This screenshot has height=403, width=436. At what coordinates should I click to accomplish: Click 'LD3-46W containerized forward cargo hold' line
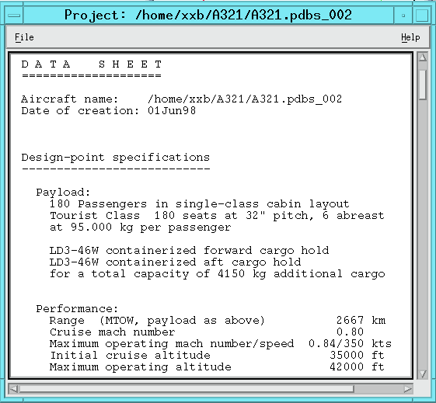(x=189, y=251)
